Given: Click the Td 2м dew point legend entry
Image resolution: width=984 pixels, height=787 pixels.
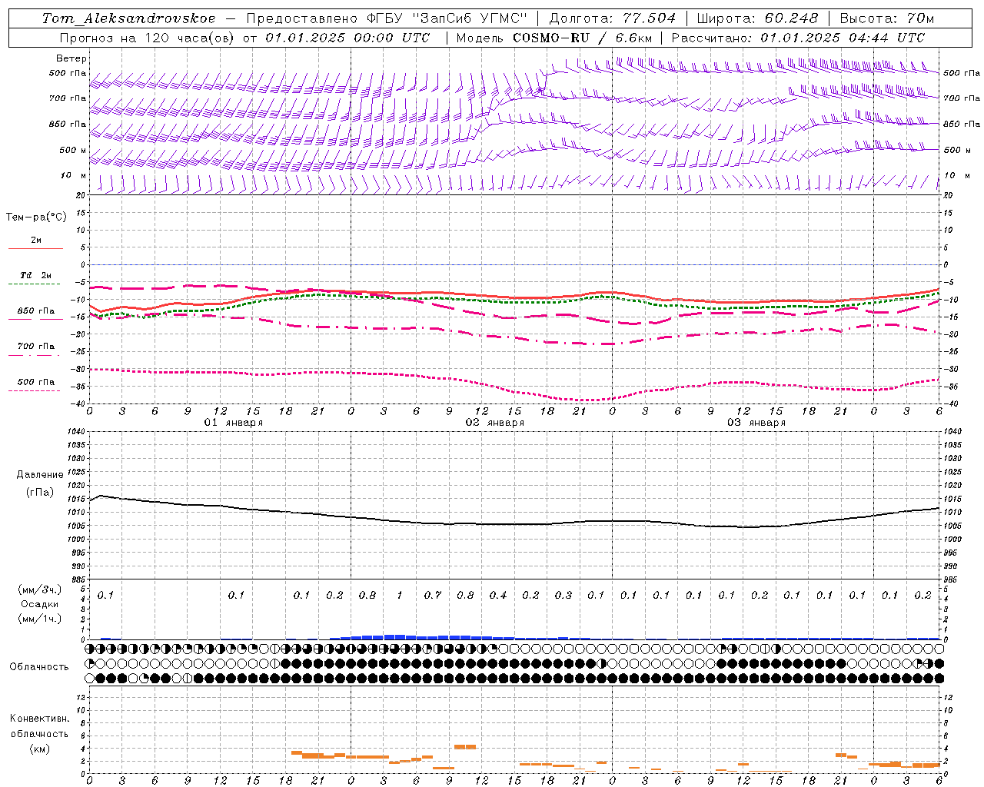Looking at the screenshot, I should 36,275.
